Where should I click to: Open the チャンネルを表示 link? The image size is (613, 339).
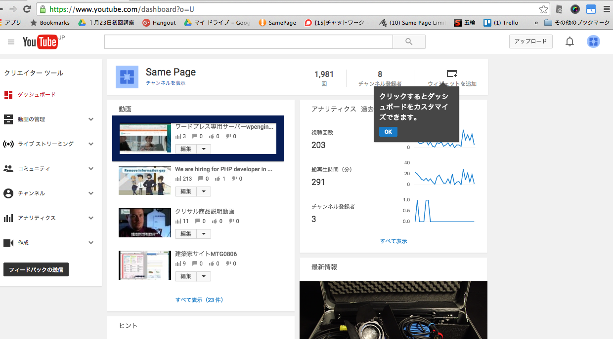pyautogui.click(x=166, y=83)
